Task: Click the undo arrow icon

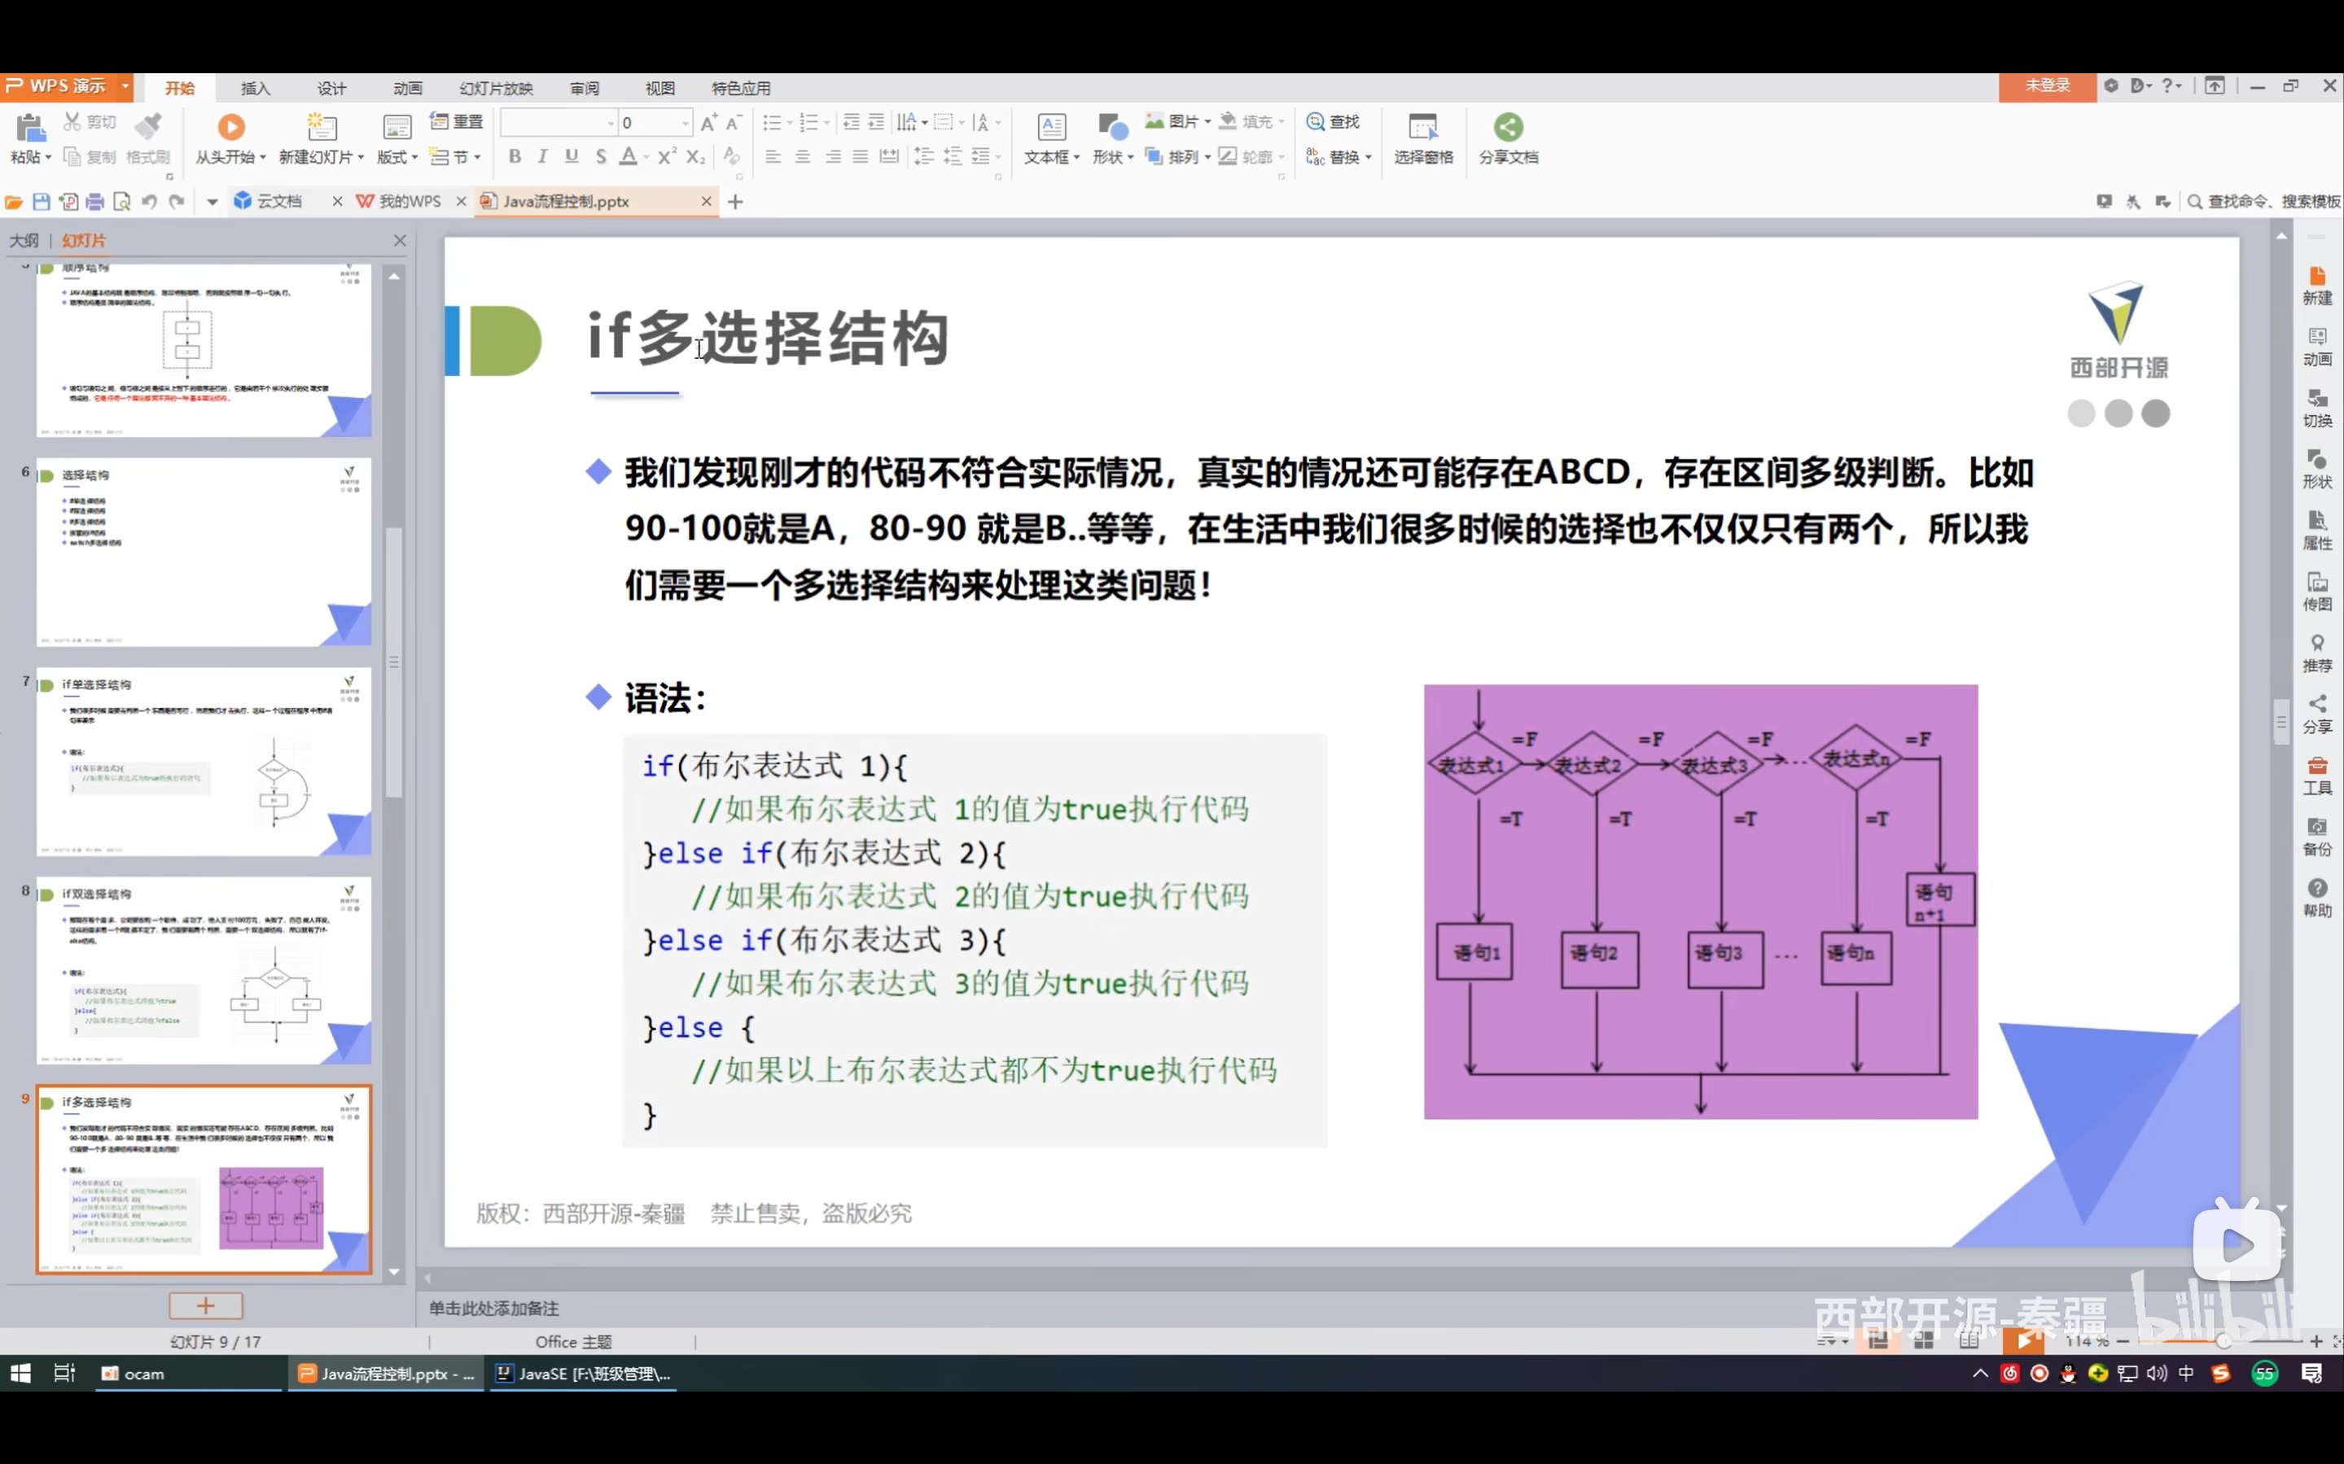Action: point(149,201)
